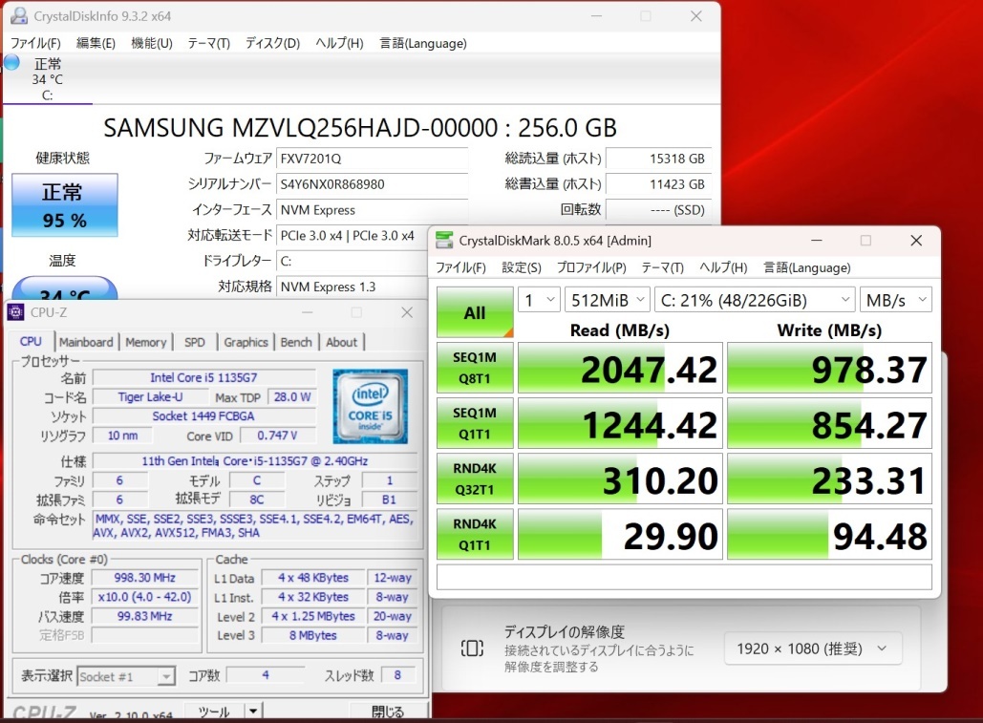Open ファイル(F) menu in CrystalDiskInfo
Screen dimensions: 983x723
click(x=35, y=43)
